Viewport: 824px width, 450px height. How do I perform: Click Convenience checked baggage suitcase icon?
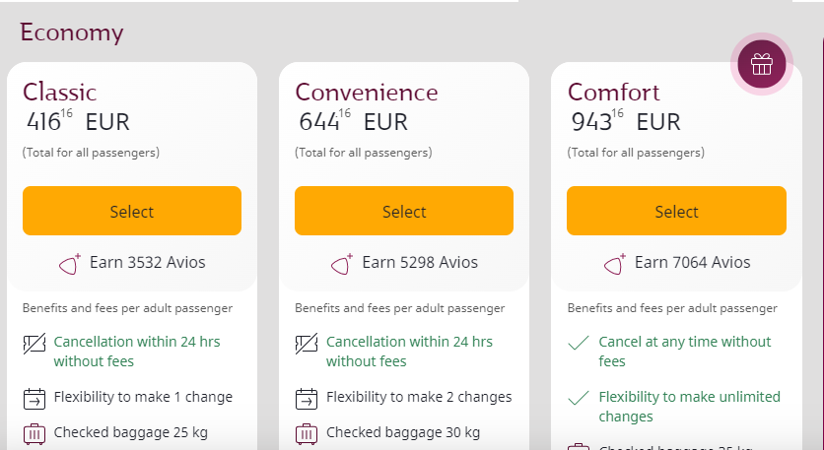307,433
